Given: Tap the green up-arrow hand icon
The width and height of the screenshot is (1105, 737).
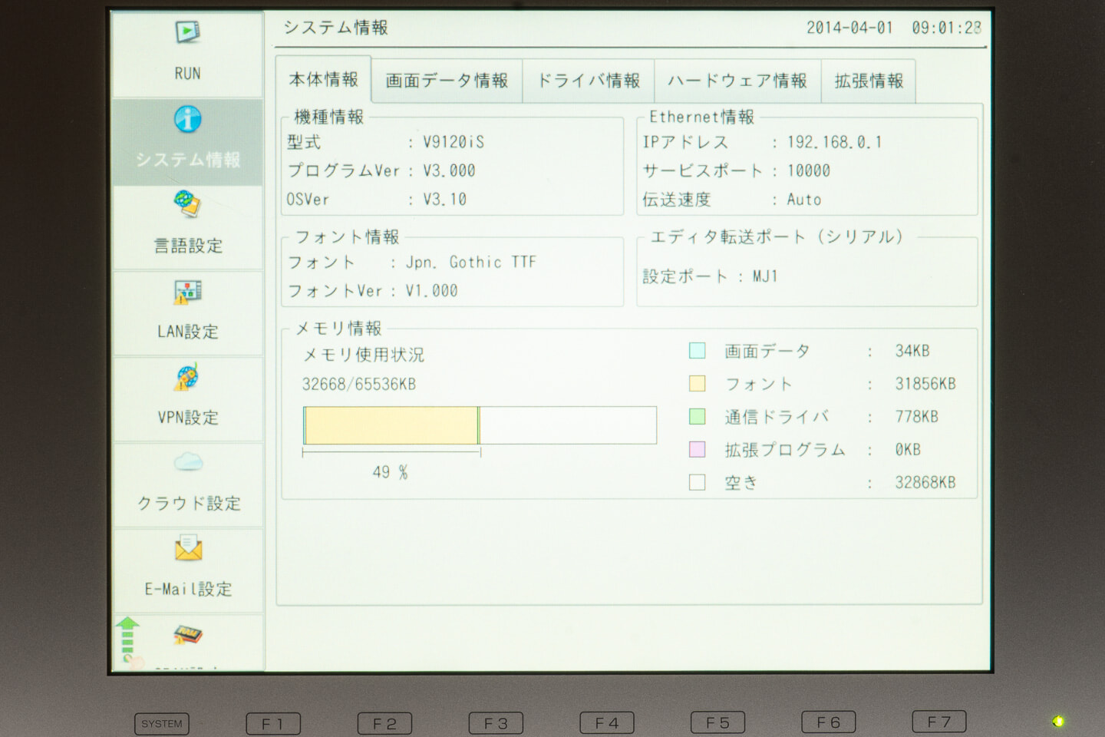Looking at the screenshot, I should click(128, 639).
